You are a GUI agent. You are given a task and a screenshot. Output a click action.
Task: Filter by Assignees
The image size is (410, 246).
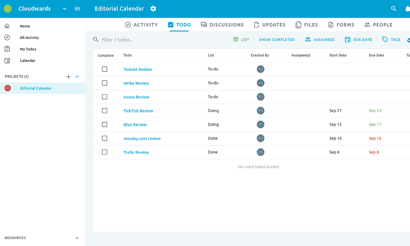click(x=320, y=39)
